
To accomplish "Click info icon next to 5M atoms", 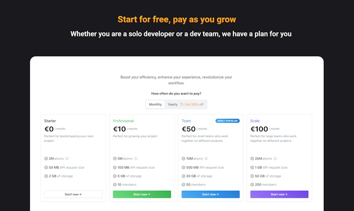I will tap(136, 159).
